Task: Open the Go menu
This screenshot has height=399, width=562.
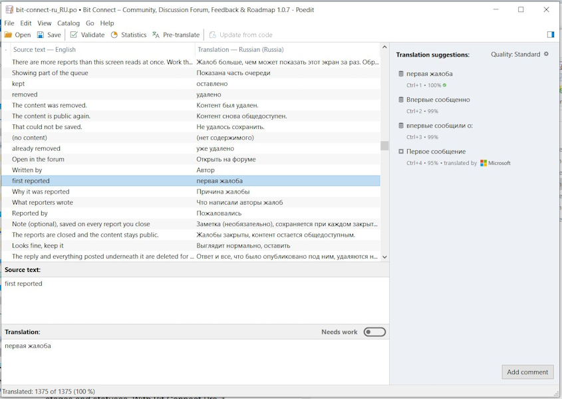Action: [90, 23]
